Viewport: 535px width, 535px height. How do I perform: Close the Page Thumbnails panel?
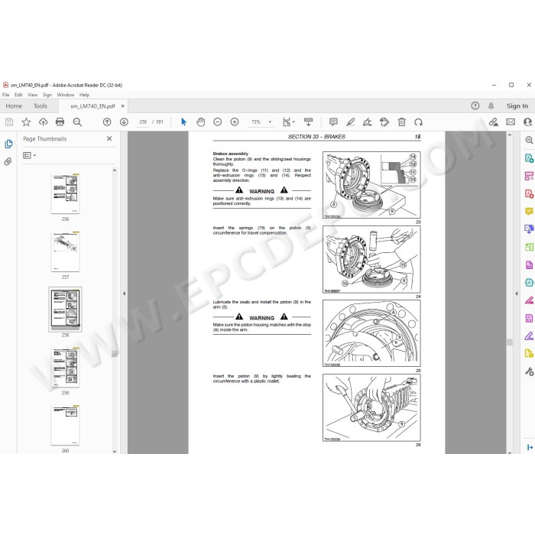coord(109,138)
